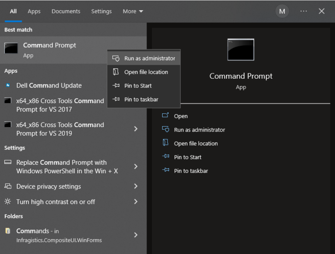Choose Pin to Start in context menu

point(144,86)
